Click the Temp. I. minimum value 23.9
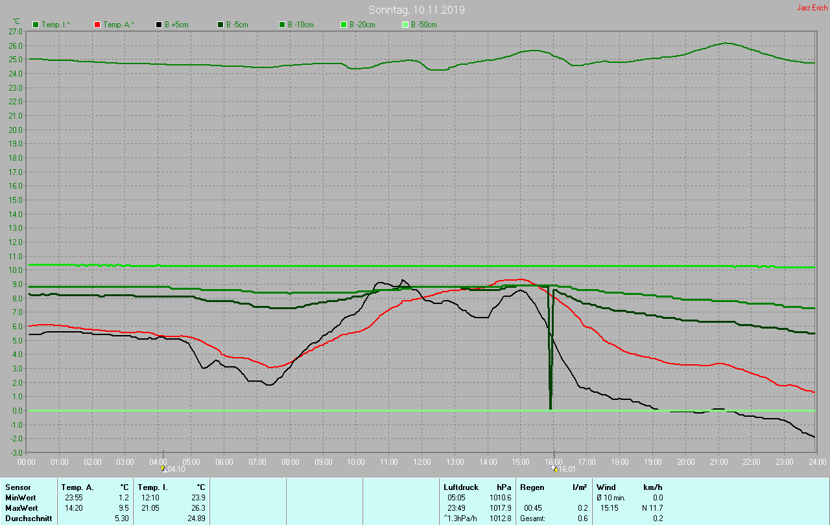 tap(198, 497)
